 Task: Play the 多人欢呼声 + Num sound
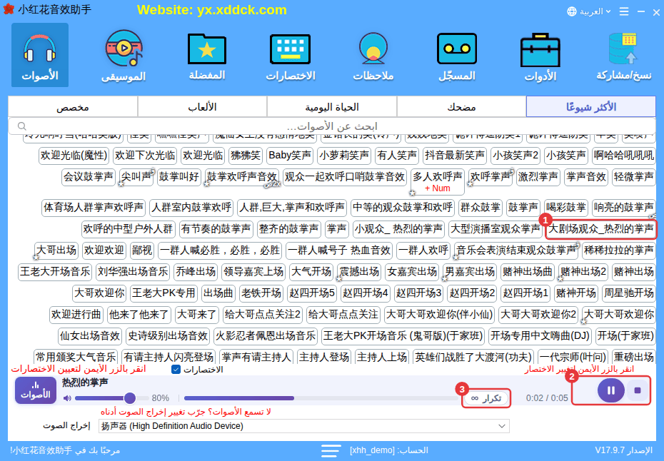[438, 181]
